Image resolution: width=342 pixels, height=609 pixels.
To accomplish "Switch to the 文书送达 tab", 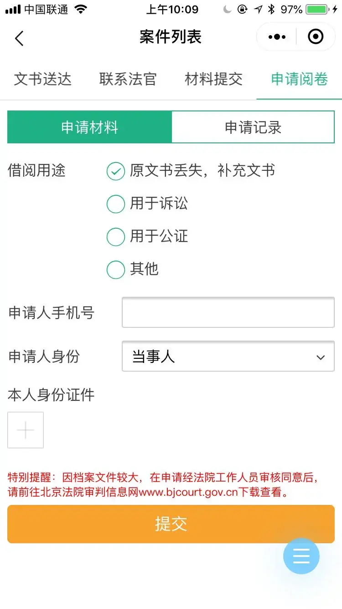I will (43, 79).
